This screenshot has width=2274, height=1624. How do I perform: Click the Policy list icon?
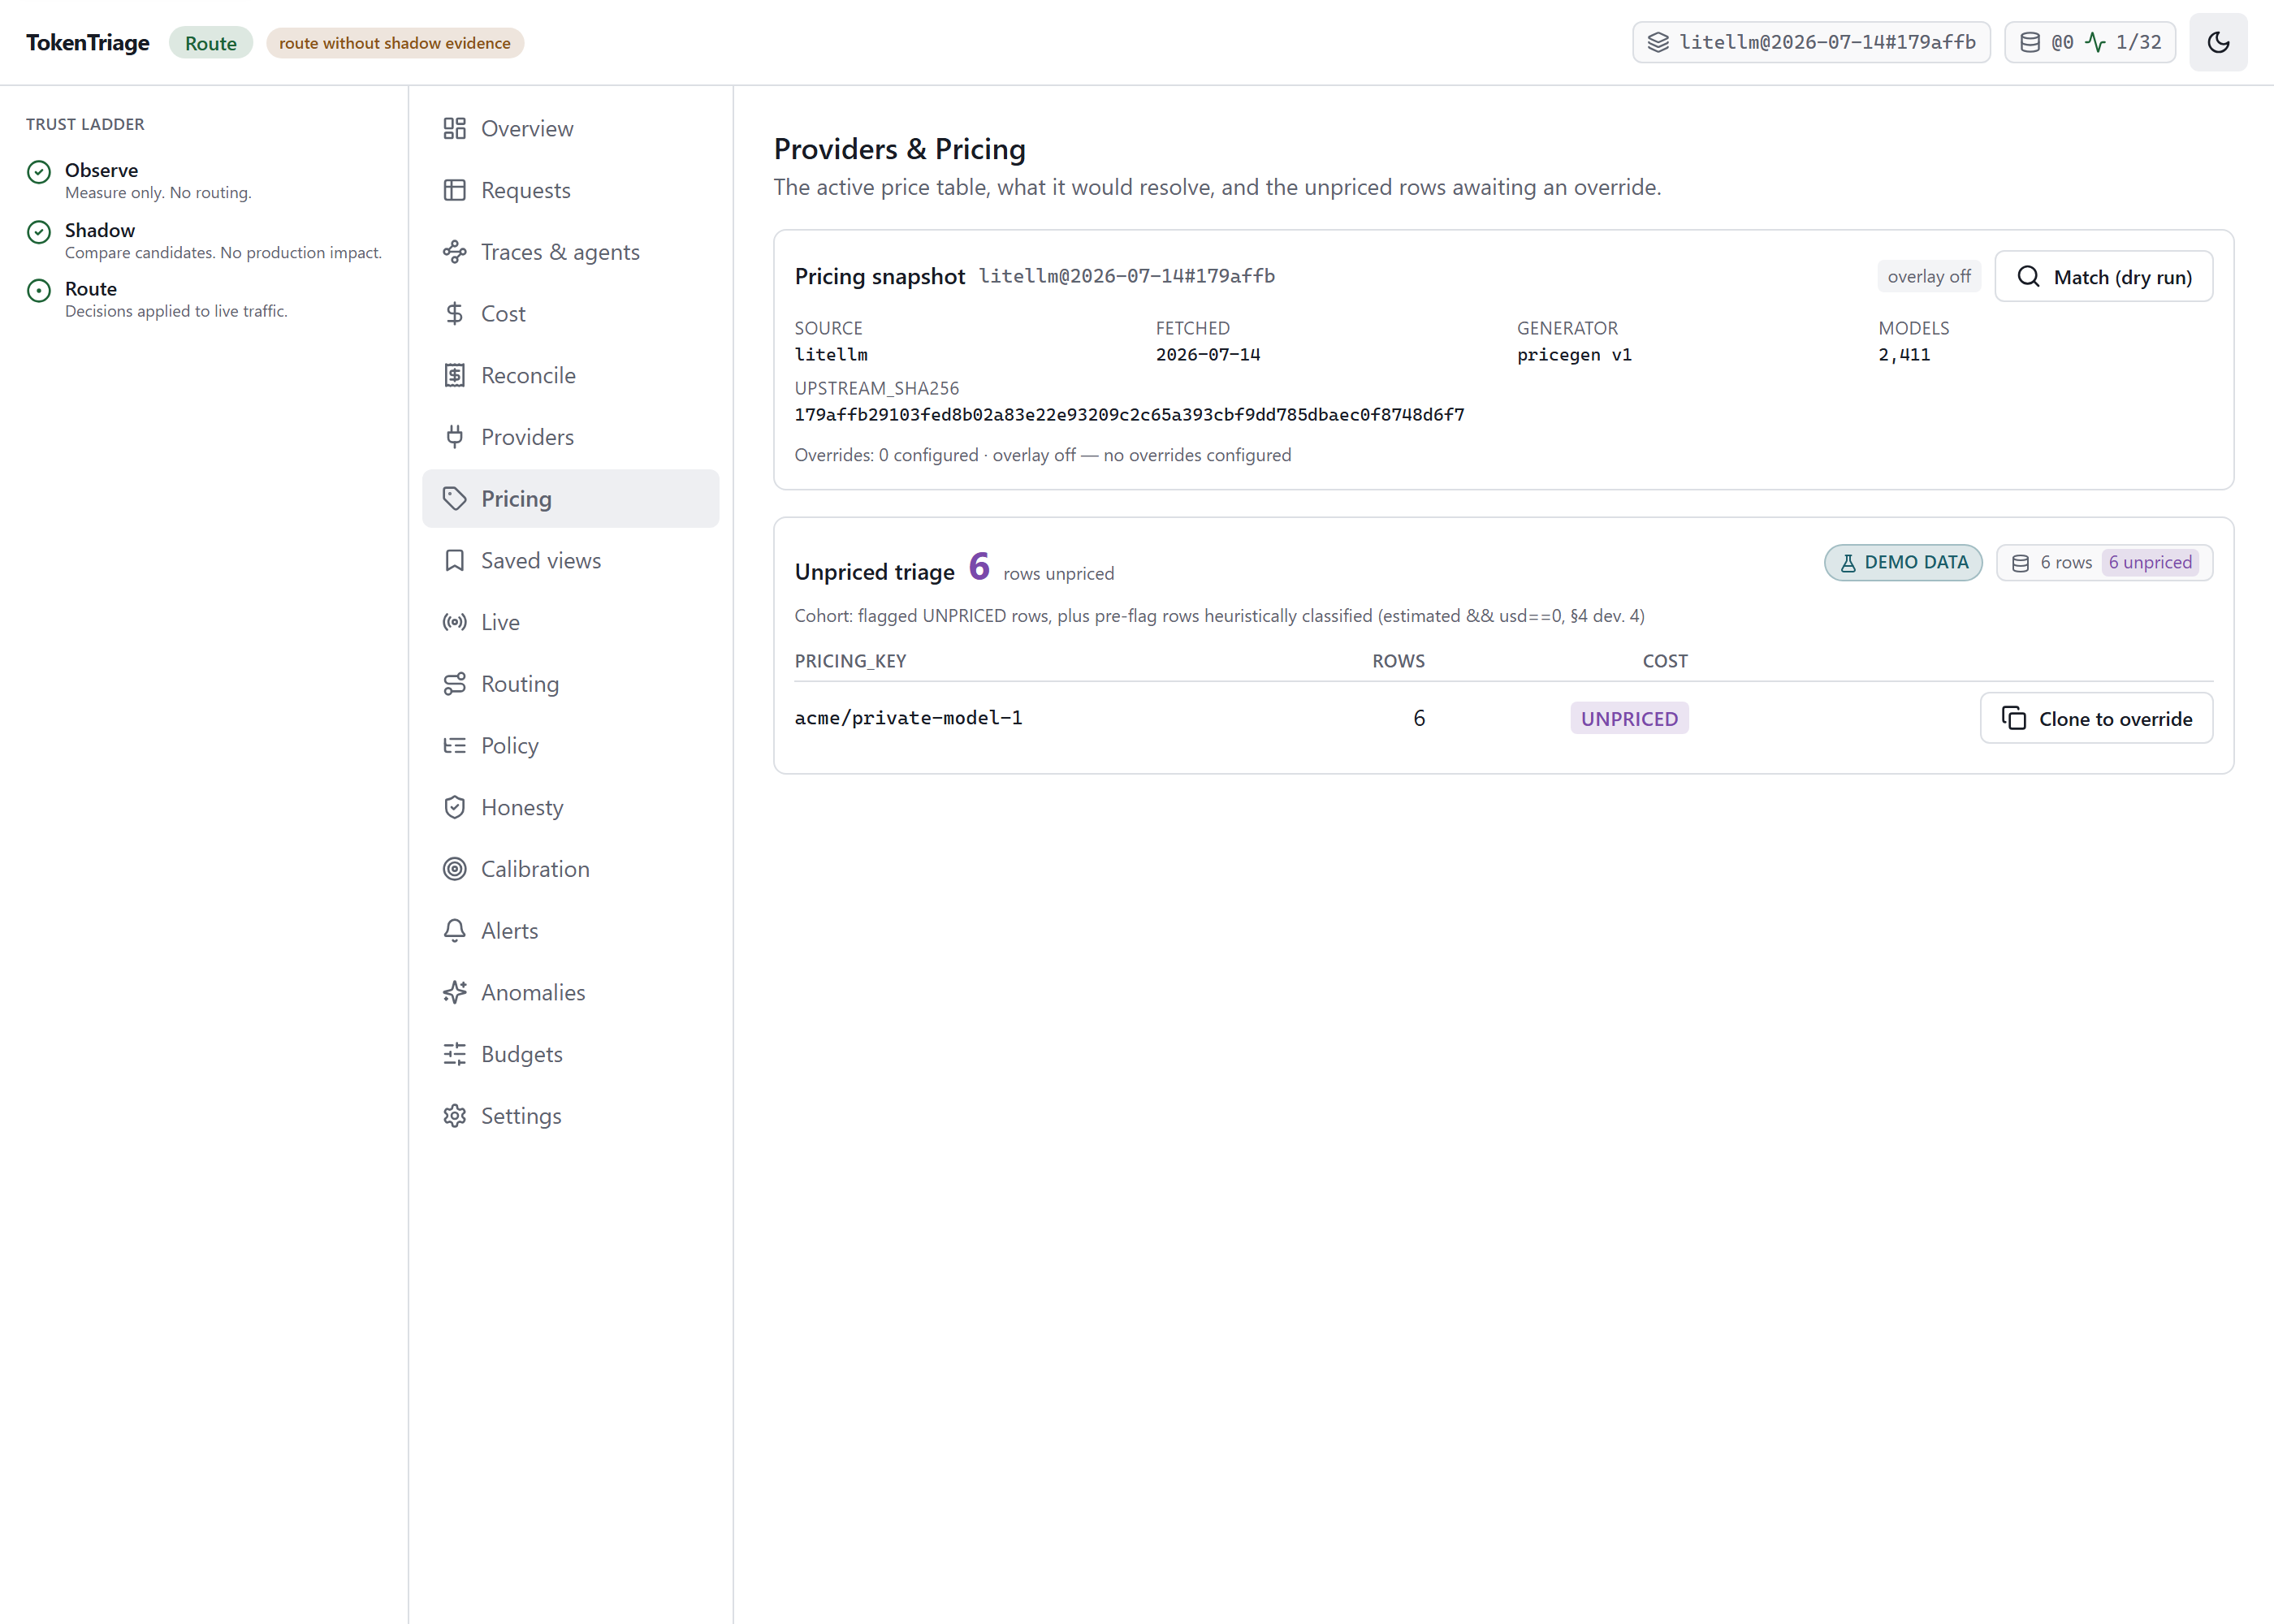(454, 746)
